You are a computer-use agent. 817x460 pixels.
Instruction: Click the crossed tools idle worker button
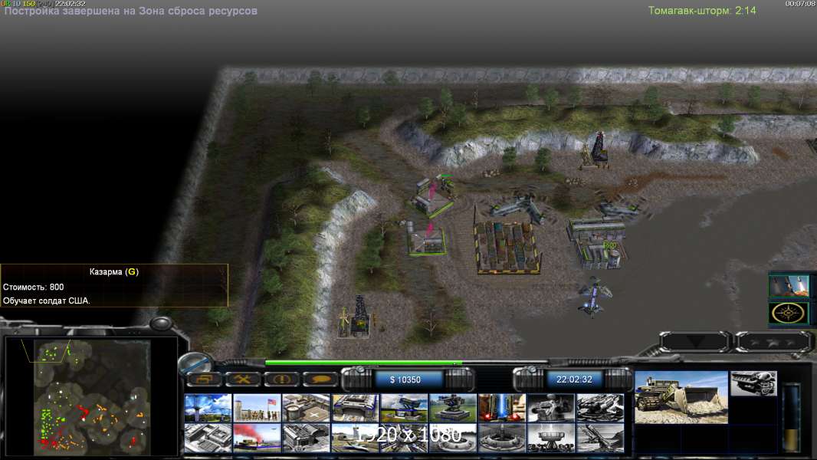pyautogui.click(x=242, y=379)
